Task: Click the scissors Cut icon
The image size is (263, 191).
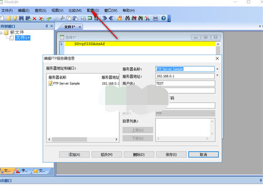Action: click(x=62, y=18)
